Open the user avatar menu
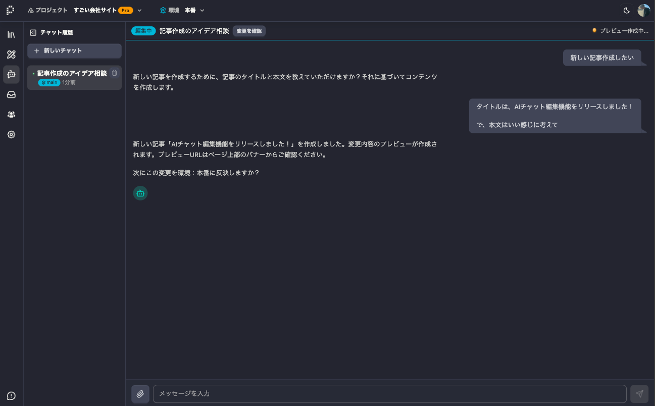 644,10
